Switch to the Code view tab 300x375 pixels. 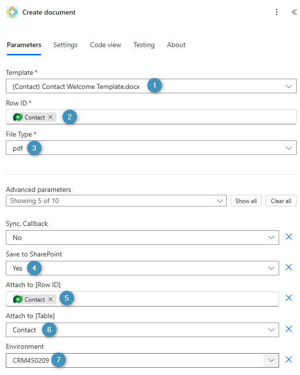(x=105, y=45)
